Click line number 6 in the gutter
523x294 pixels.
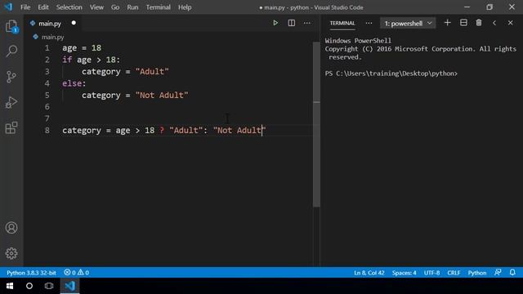click(x=47, y=107)
